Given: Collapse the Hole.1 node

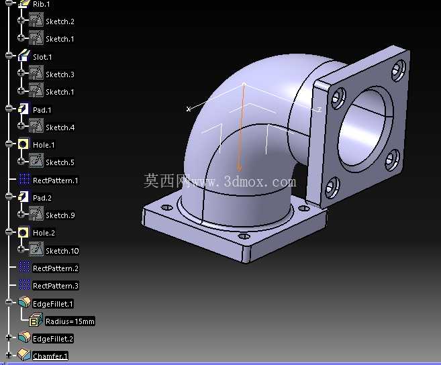Looking at the screenshot, I should [x=9, y=144].
